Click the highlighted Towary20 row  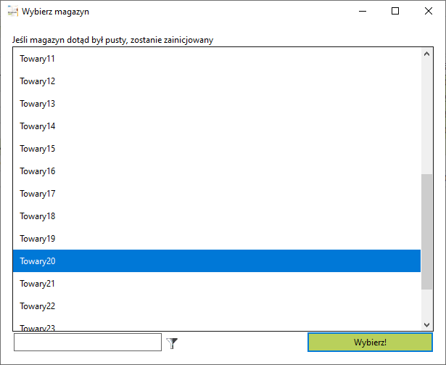(x=217, y=261)
